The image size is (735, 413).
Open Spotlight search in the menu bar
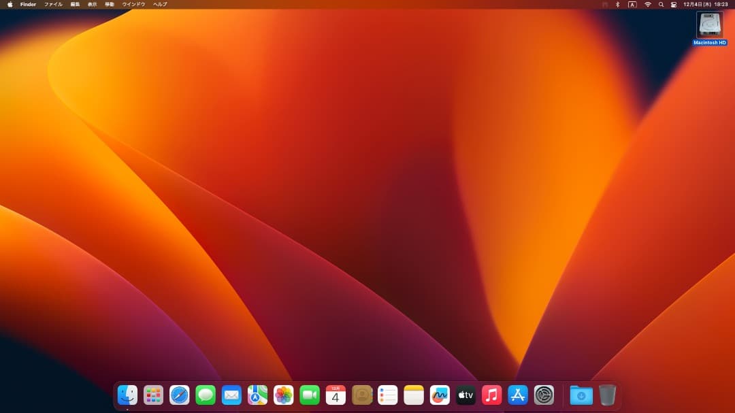[660, 4]
